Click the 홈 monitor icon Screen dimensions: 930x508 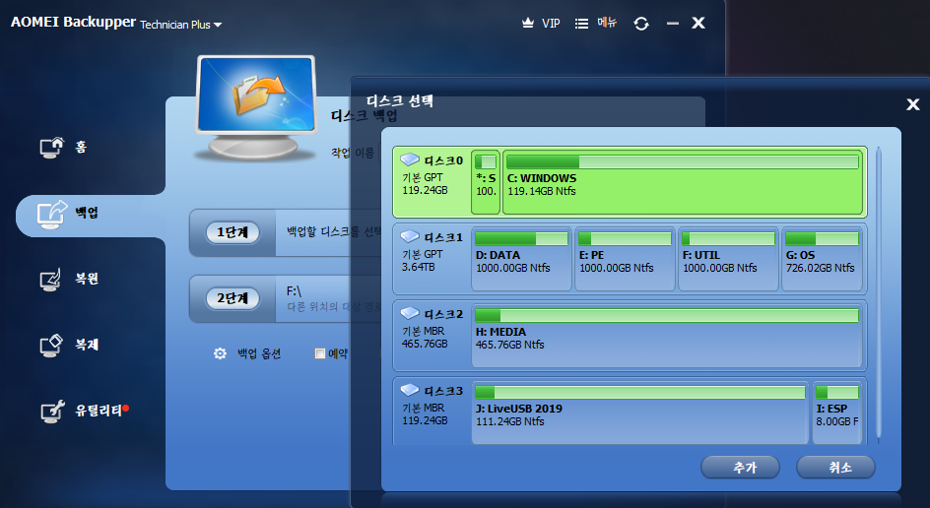click(51, 148)
